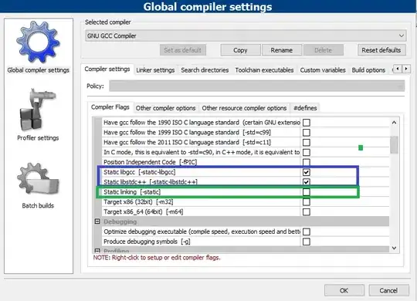
Task: Select the Target x86 (32bit) row text
Action: tap(138, 202)
